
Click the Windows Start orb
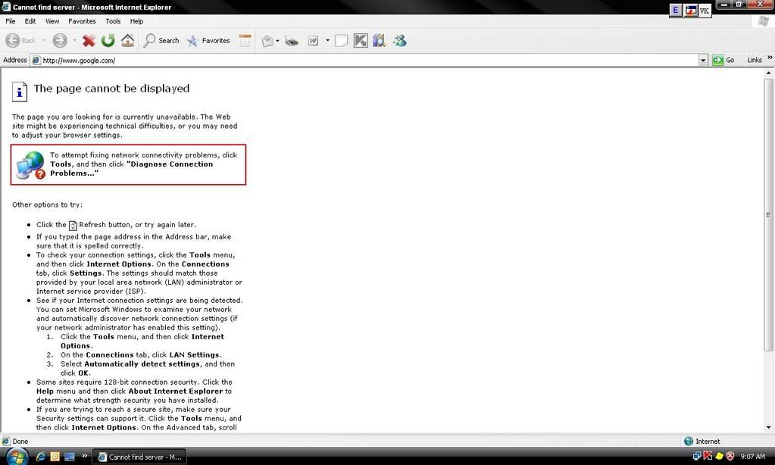pos(17,457)
